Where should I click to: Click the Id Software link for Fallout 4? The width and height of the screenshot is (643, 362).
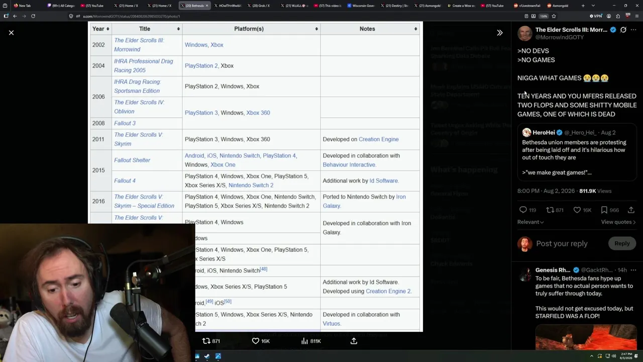[x=383, y=180]
